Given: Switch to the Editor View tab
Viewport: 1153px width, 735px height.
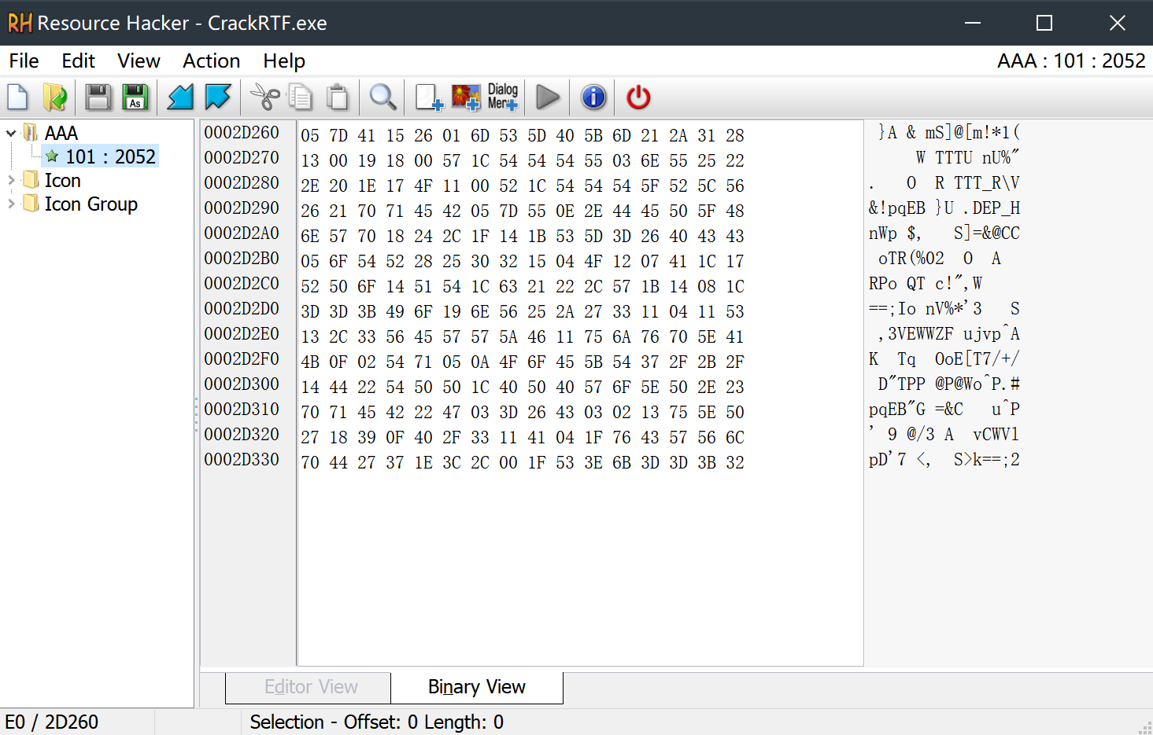Looking at the screenshot, I should coord(309,687).
